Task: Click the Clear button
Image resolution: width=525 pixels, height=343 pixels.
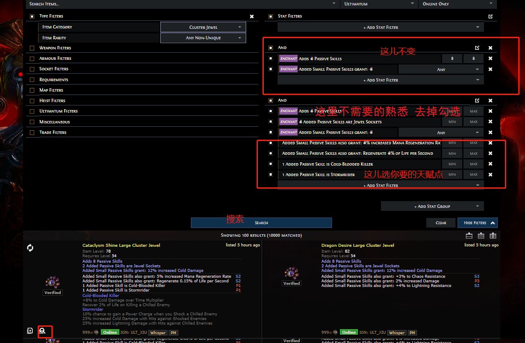Action: tap(441, 223)
